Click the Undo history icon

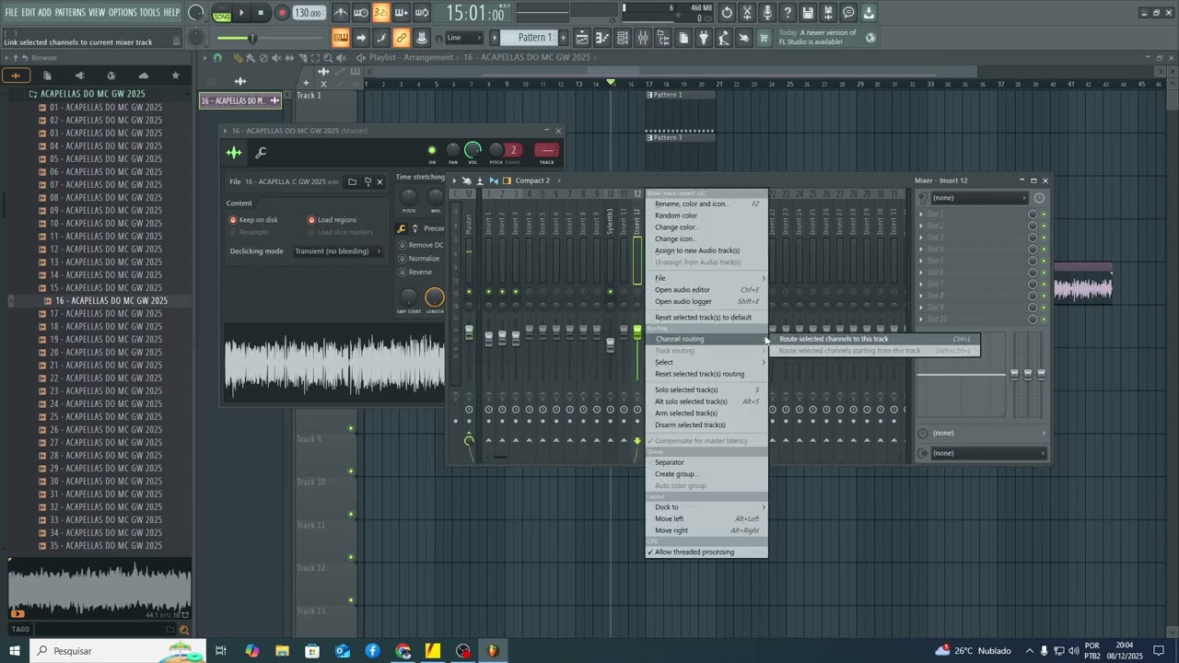[x=728, y=13]
